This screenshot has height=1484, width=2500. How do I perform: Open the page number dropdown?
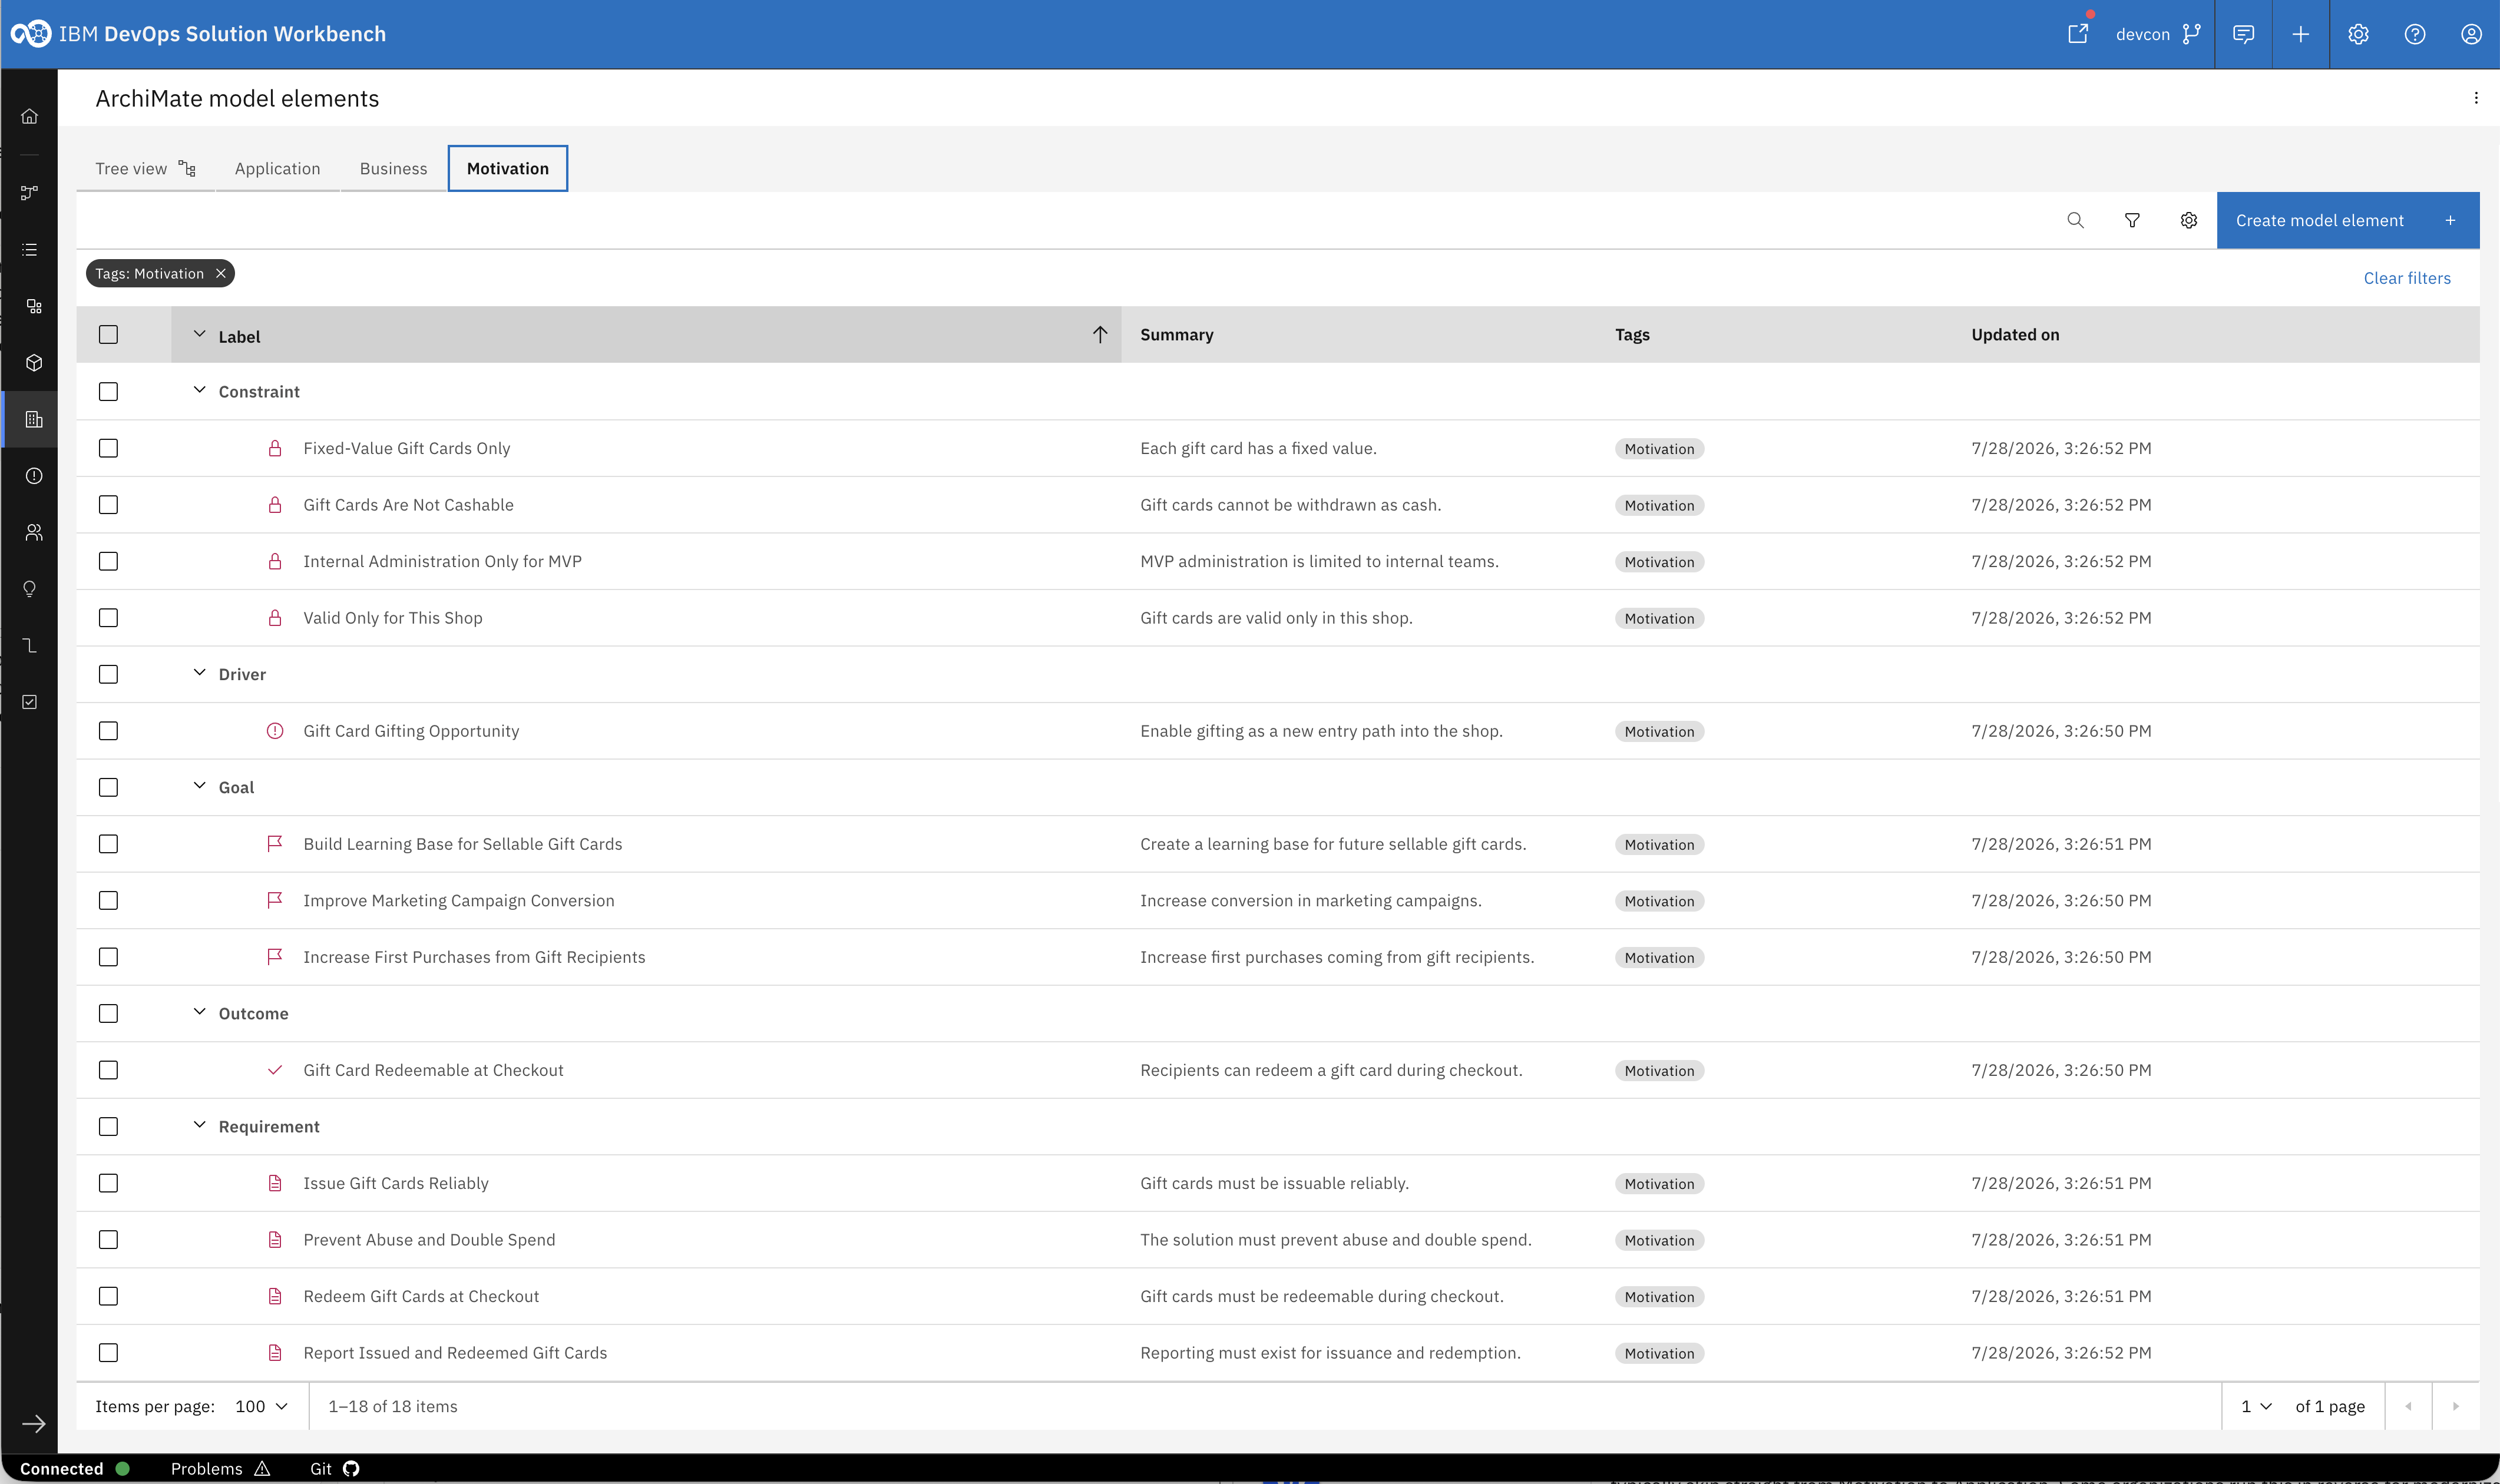2256,1406
